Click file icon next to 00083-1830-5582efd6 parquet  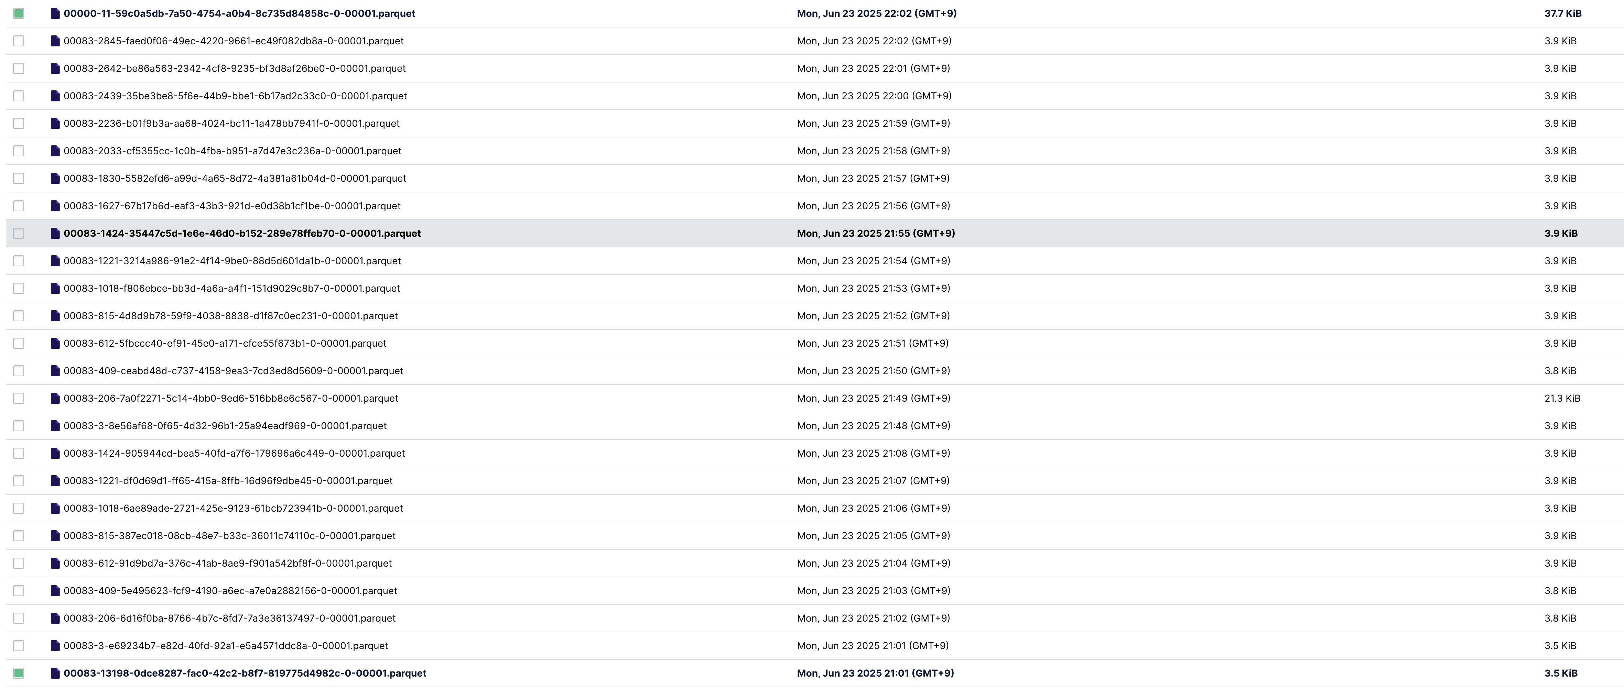(x=55, y=178)
